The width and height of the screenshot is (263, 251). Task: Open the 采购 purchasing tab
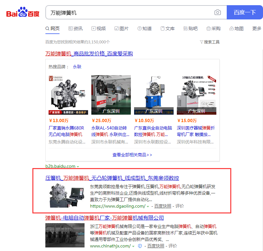pyautogui.click(x=213, y=29)
